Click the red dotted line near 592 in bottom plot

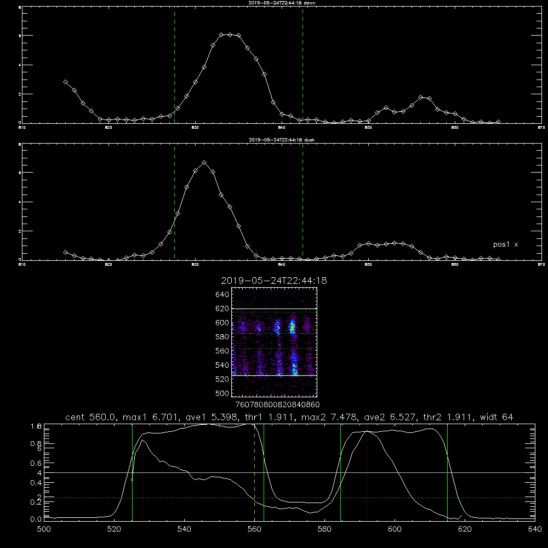point(367,472)
